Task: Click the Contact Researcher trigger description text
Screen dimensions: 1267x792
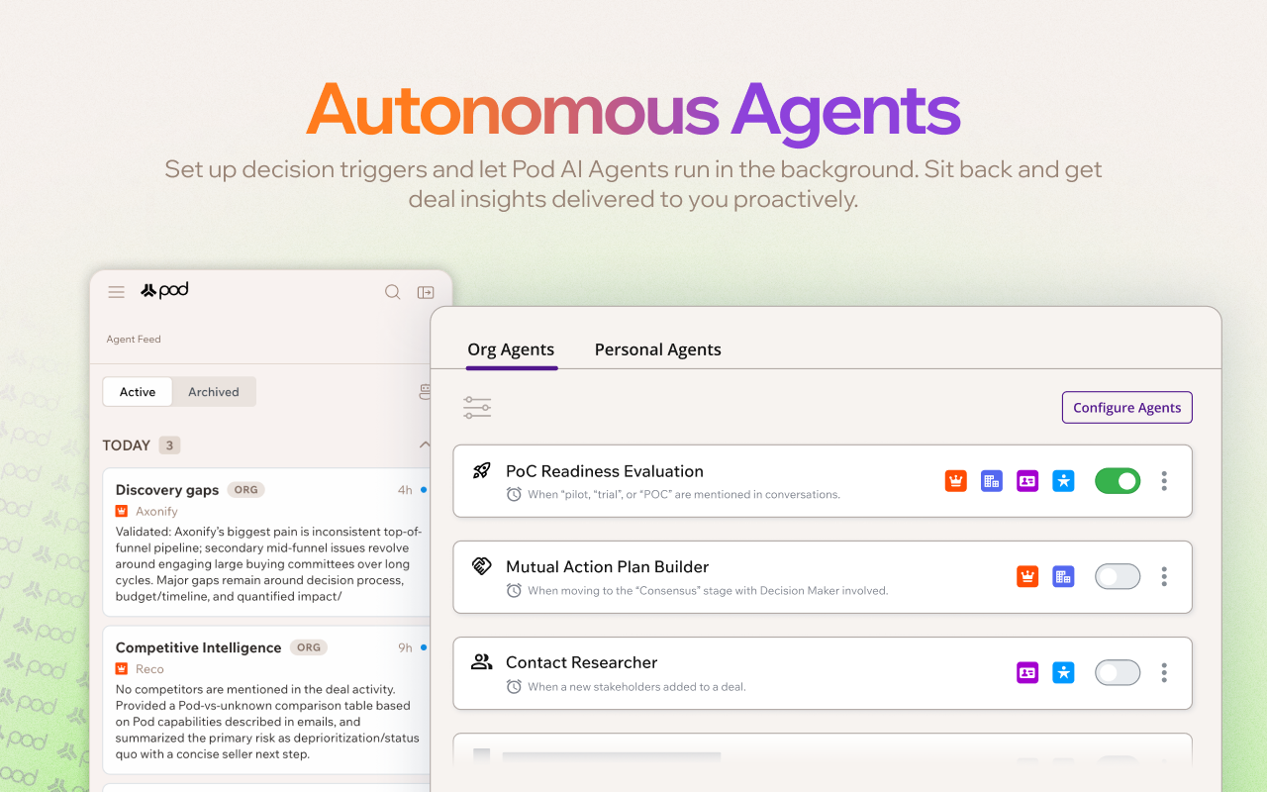Action: click(x=636, y=686)
